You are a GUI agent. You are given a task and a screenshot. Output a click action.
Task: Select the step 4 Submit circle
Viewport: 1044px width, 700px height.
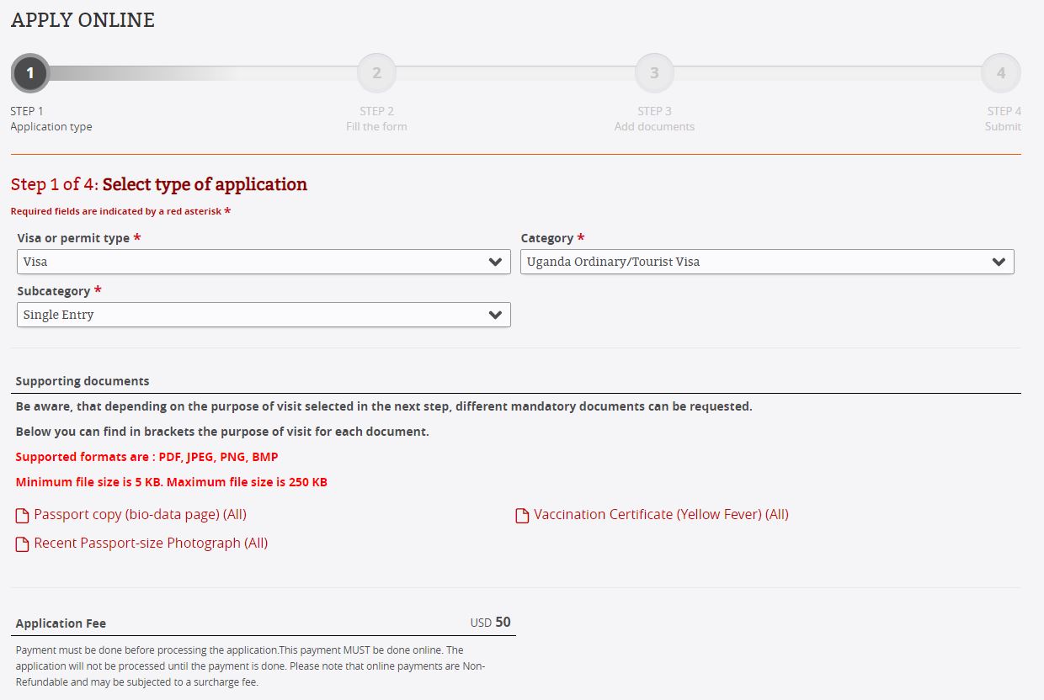pos(1001,73)
